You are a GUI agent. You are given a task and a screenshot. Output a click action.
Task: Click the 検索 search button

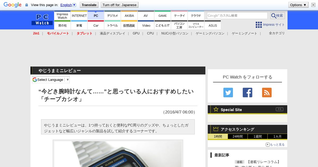tap(277, 16)
